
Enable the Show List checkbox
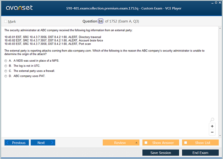click(186, 142)
